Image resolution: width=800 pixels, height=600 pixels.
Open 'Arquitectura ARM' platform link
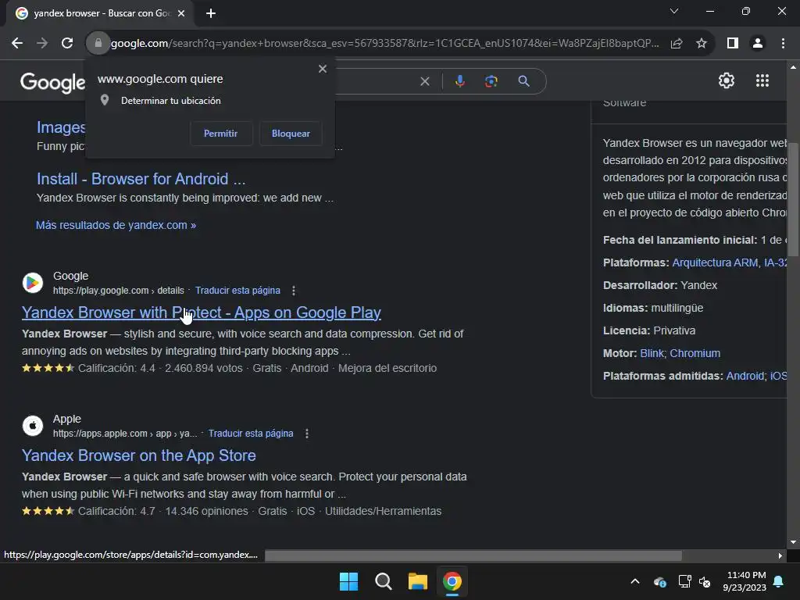(x=715, y=262)
